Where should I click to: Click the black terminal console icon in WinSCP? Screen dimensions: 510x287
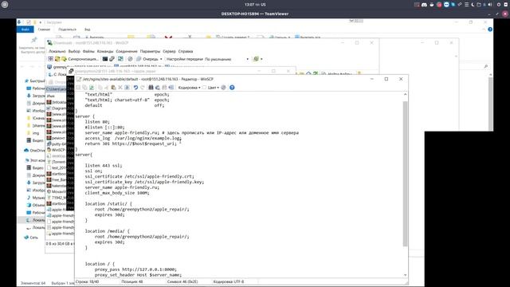pos(104,59)
